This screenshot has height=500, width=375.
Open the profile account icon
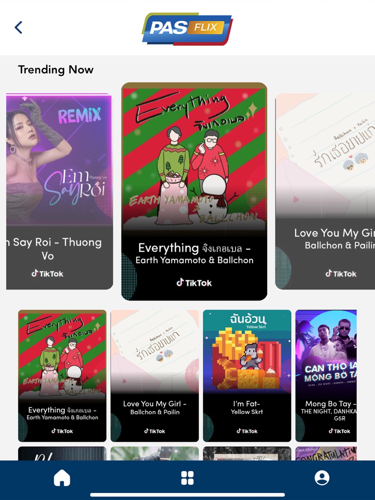tap(322, 478)
